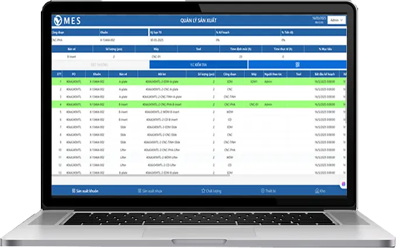Screen dimensions: 396x248
Task: Click the Sản xuất khuôn tab icon
Action: (74, 190)
